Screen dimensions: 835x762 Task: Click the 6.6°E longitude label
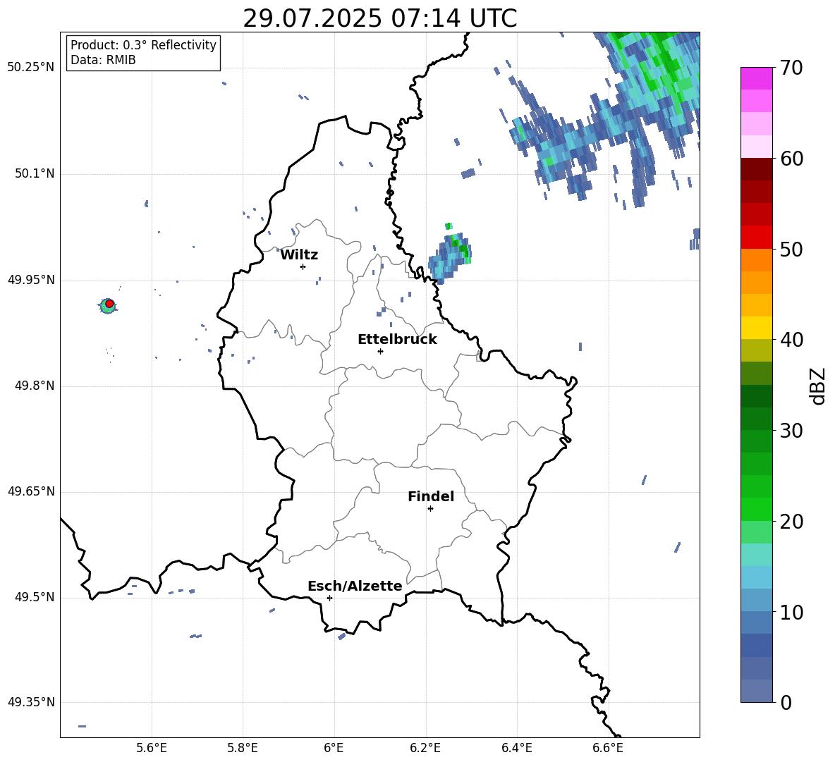coord(608,748)
